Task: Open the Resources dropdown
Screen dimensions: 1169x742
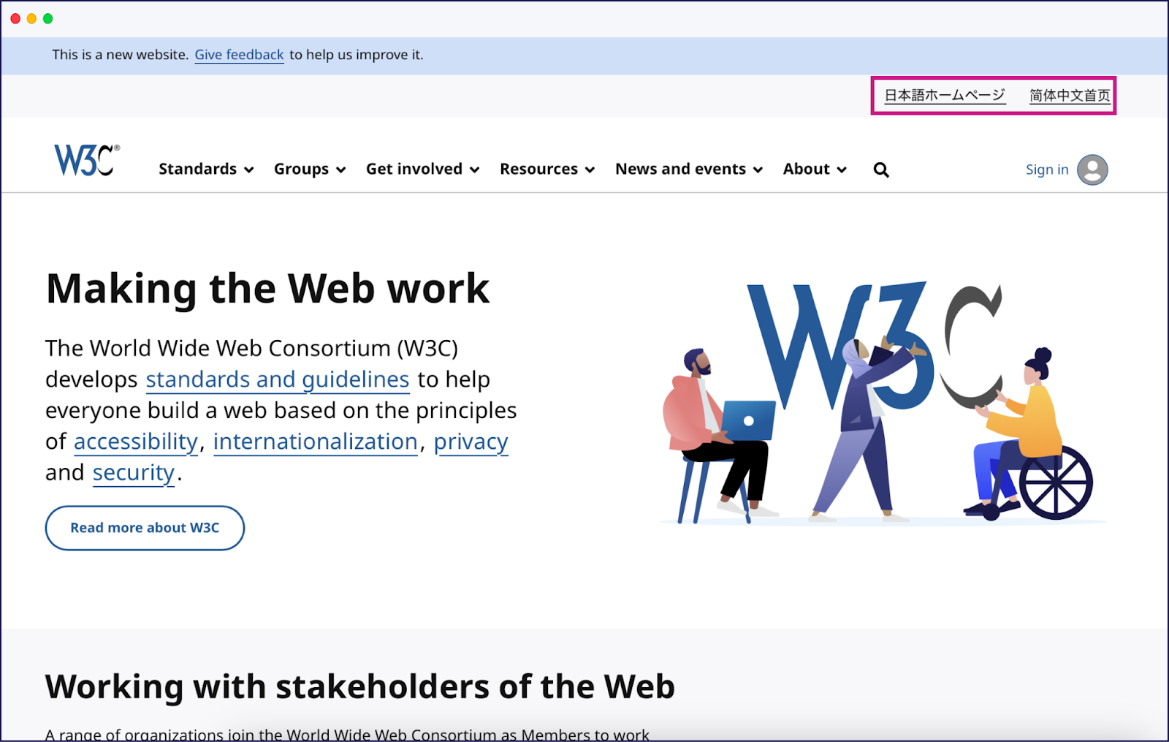Action: click(547, 169)
